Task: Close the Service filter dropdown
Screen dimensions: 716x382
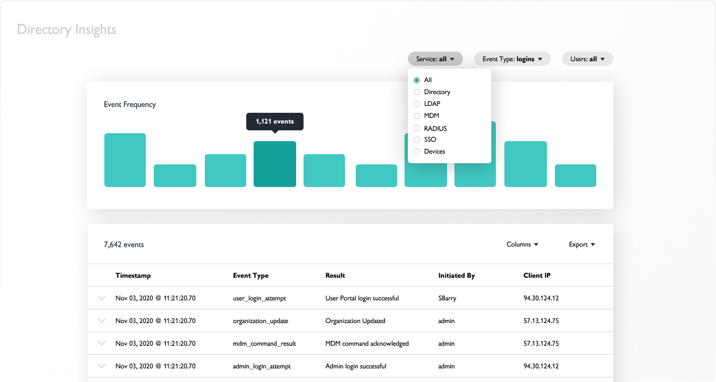Action: pyautogui.click(x=435, y=59)
